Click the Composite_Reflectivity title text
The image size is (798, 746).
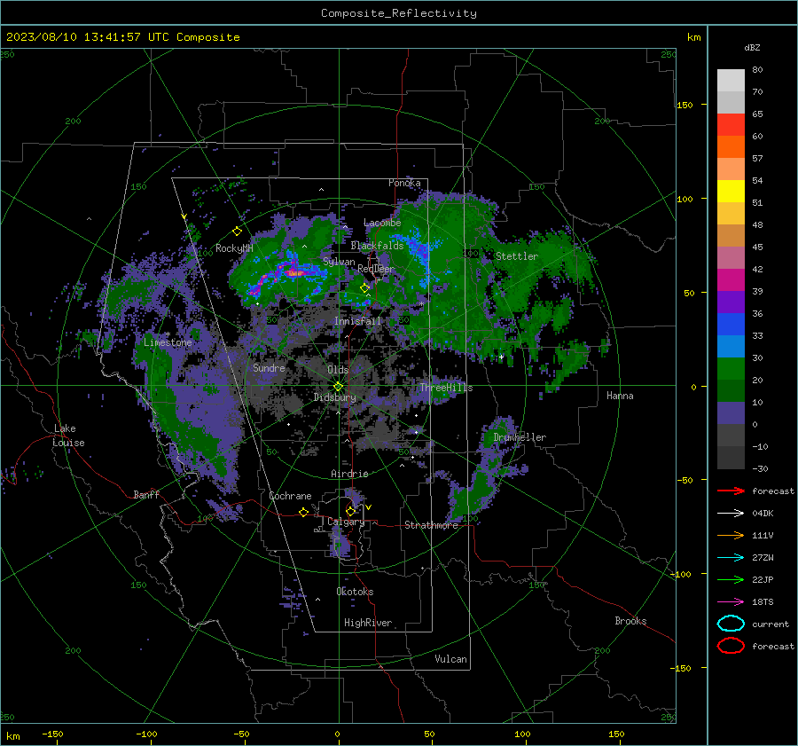click(398, 13)
